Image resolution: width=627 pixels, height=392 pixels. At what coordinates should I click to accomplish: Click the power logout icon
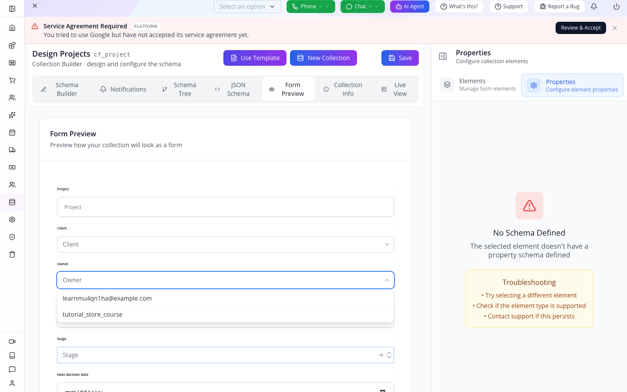coord(617,7)
